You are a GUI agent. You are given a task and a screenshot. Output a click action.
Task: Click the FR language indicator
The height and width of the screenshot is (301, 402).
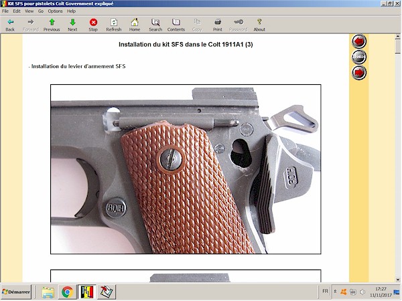325,291
